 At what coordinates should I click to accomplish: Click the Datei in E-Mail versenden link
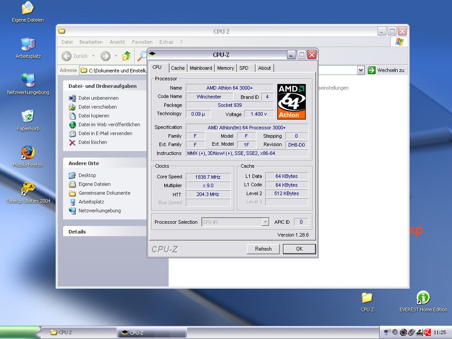point(105,133)
